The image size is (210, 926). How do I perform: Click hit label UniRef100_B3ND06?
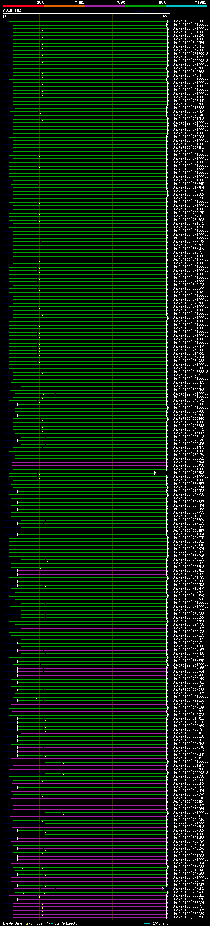pyautogui.click(x=188, y=556)
